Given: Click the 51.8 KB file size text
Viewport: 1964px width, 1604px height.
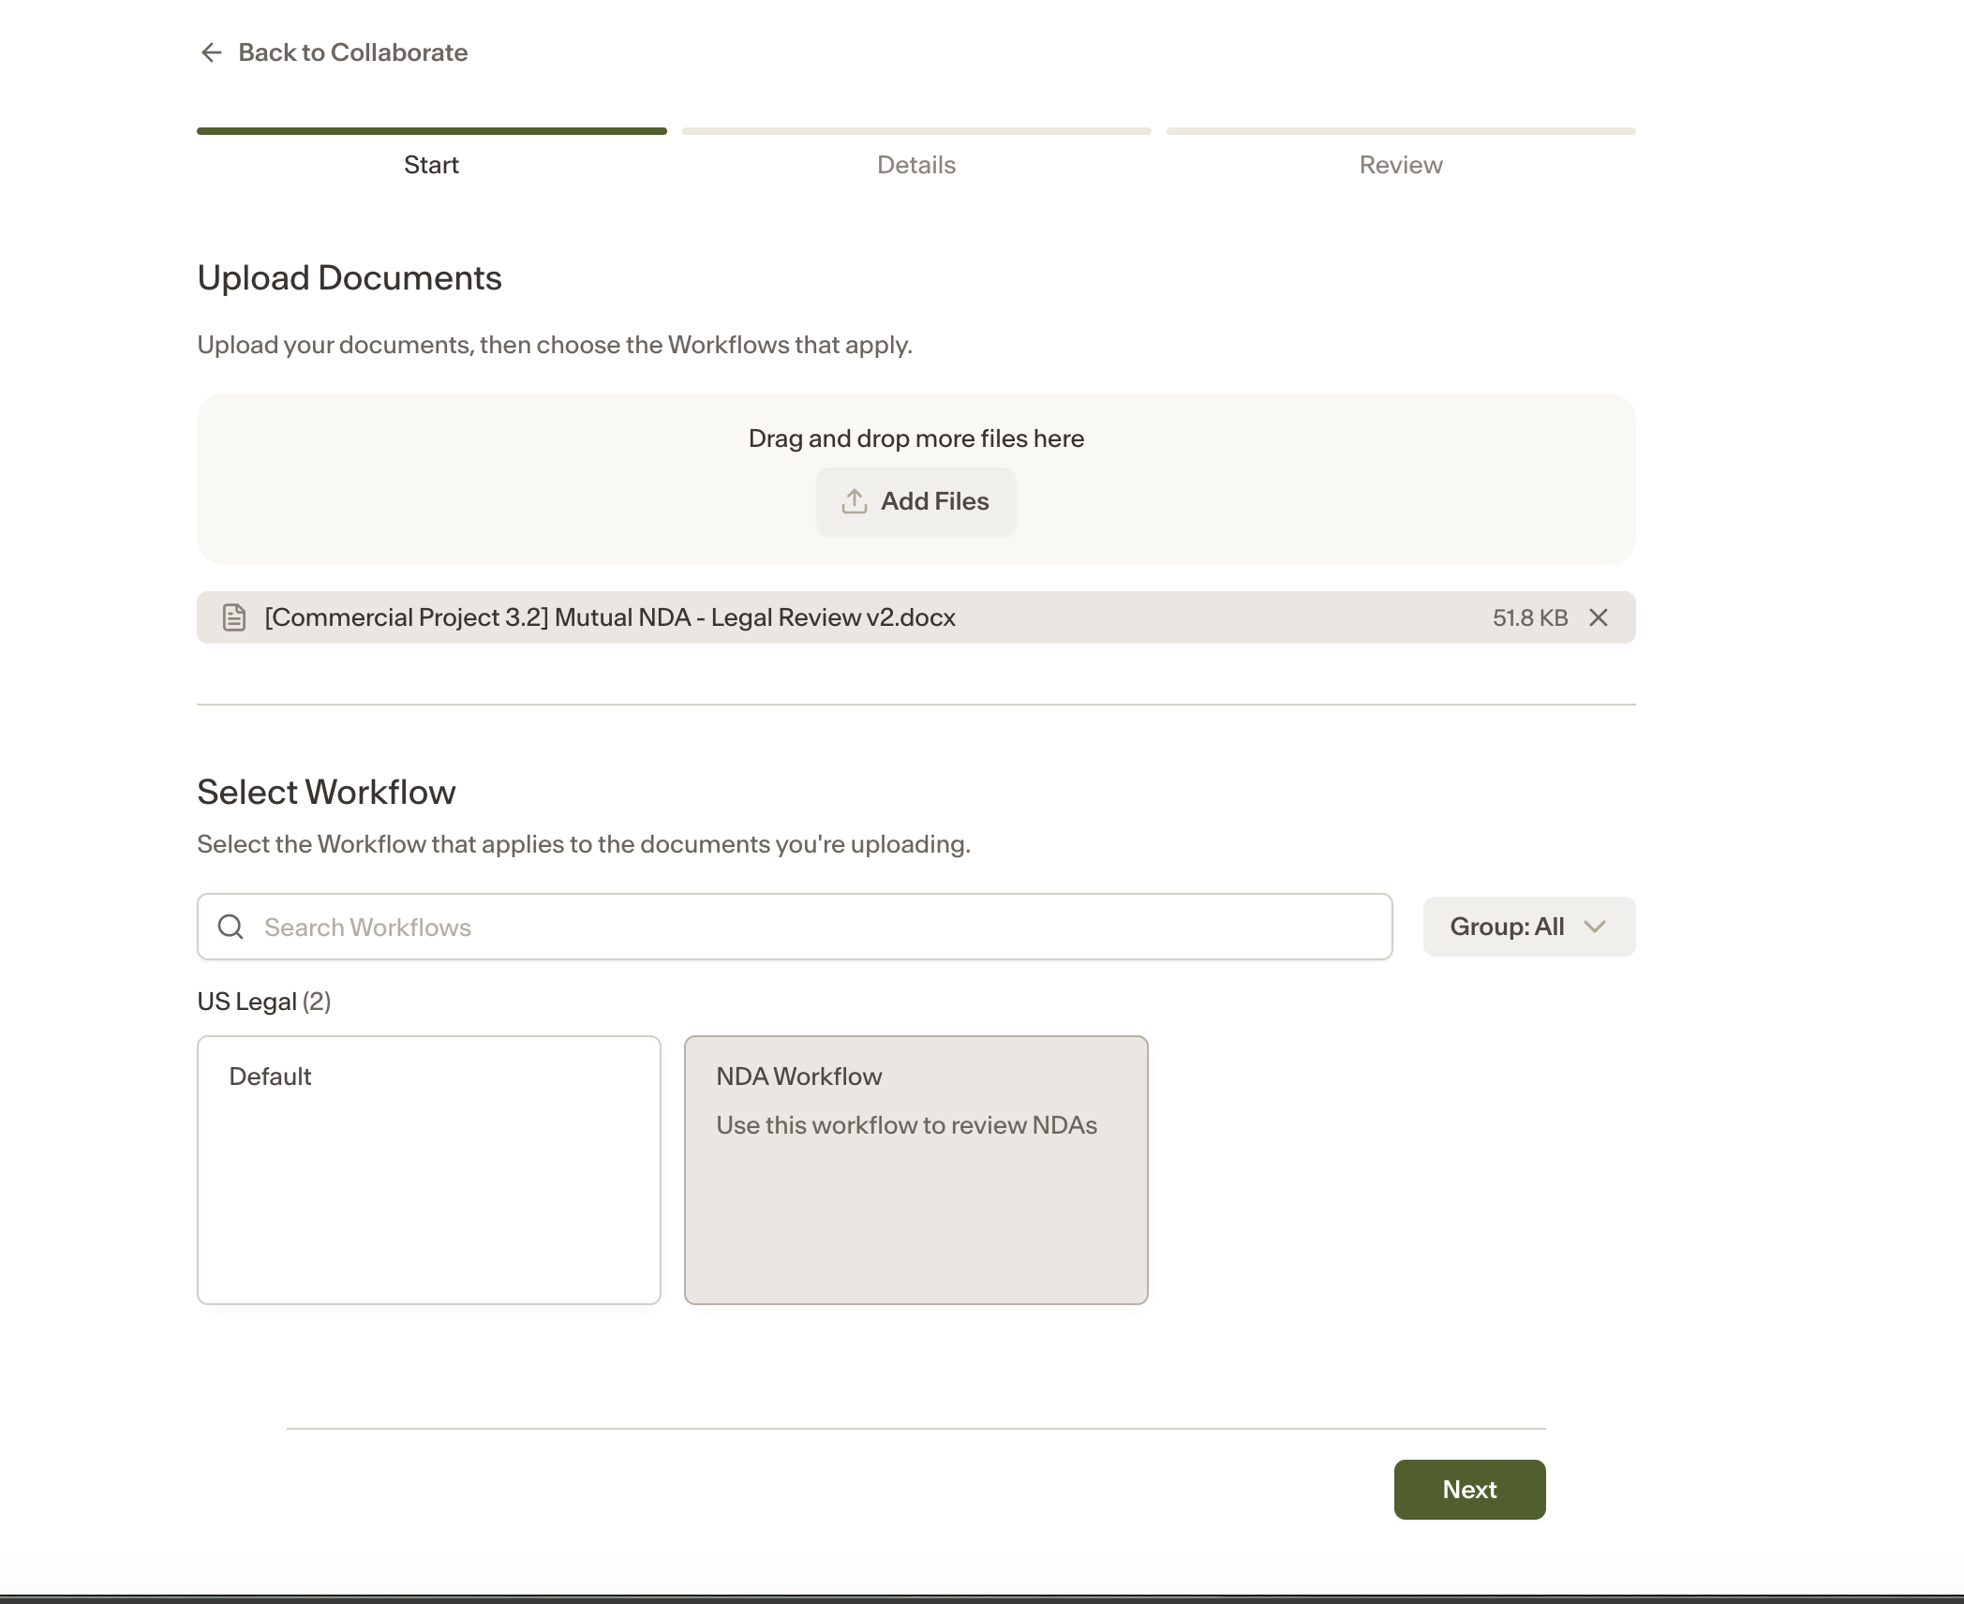Looking at the screenshot, I should [x=1530, y=617].
